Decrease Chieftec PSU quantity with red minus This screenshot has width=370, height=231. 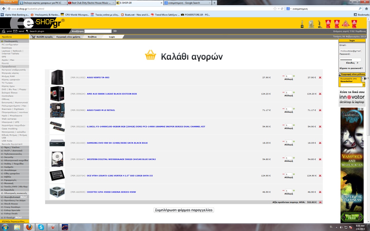[284, 191]
